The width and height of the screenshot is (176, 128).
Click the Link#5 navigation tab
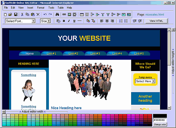[139, 54]
